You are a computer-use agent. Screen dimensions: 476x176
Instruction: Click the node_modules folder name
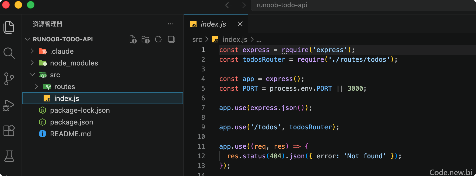(x=74, y=63)
